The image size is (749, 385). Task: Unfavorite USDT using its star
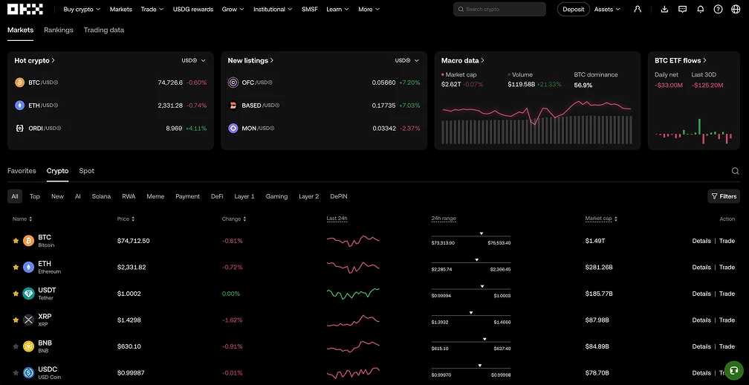[x=16, y=294]
